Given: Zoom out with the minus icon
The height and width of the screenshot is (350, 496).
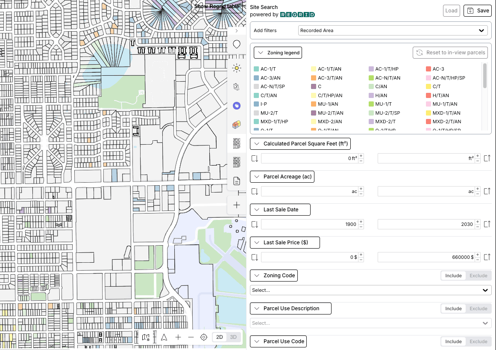Looking at the screenshot, I should coord(191,337).
